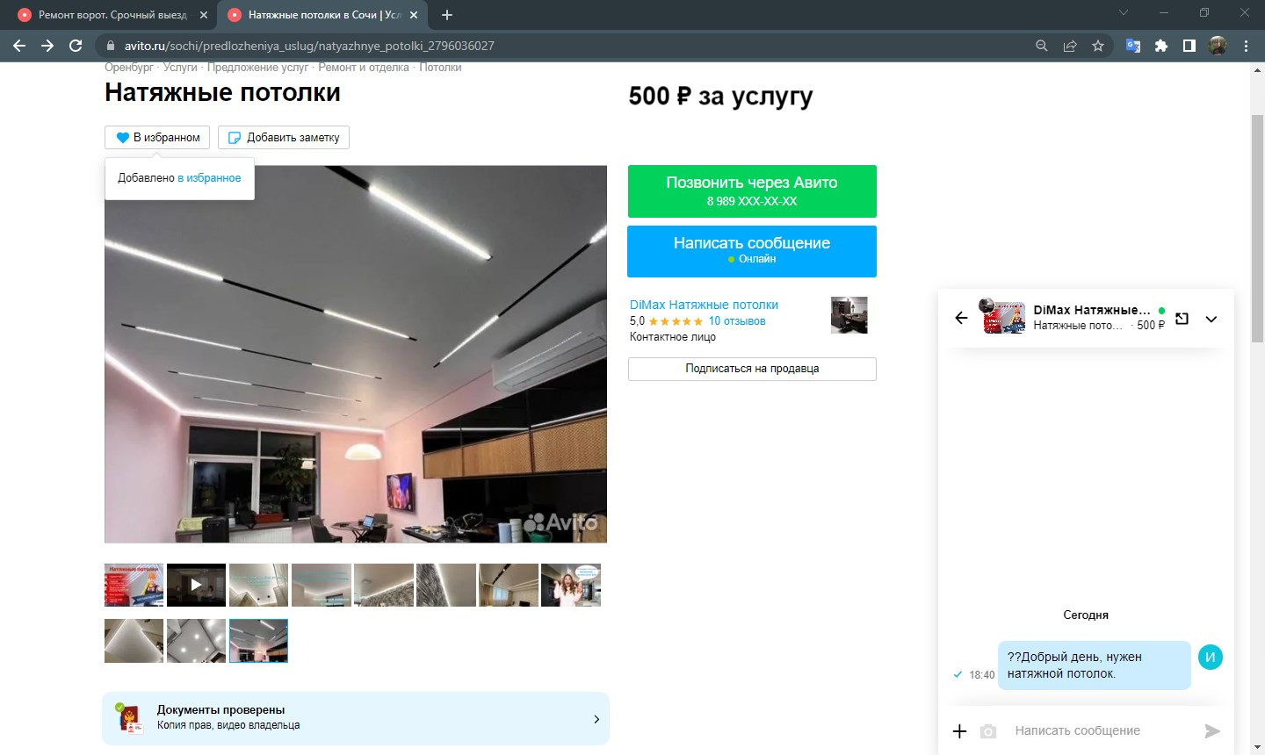
Task: Reload the Avito page
Action: coord(76,46)
